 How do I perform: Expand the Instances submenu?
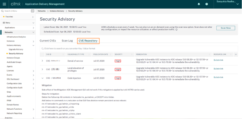tap(33, 41)
